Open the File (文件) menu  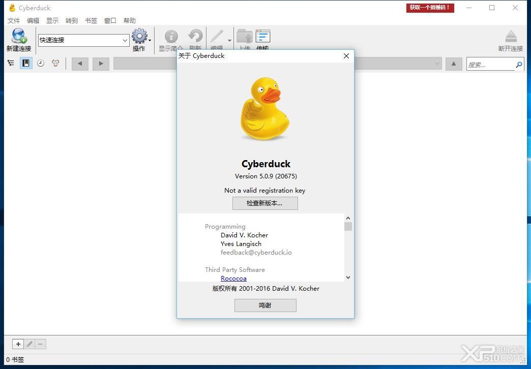[x=14, y=21]
